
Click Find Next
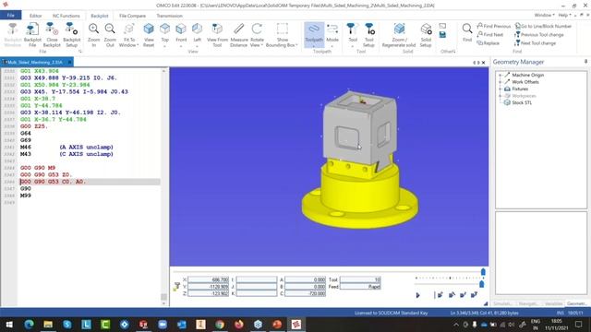pyautogui.click(x=489, y=34)
